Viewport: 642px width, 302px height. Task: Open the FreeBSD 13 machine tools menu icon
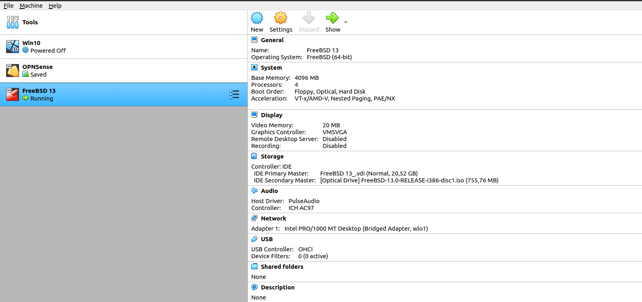pos(234,94)
